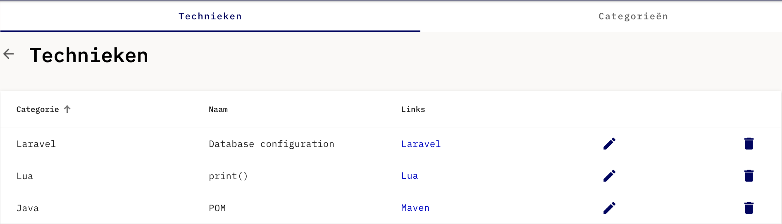Image resolution: width=782 pixels, height=224 pixels.
Task: Open the Maven link
Action: coord(415,208)
